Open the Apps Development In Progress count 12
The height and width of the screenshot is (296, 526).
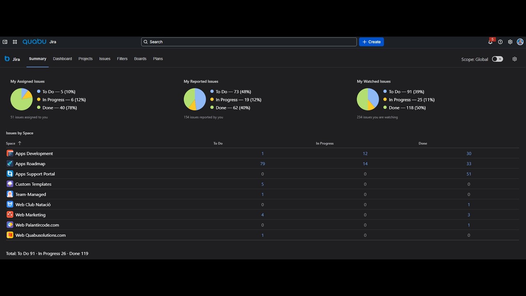[x=365, y=153]
